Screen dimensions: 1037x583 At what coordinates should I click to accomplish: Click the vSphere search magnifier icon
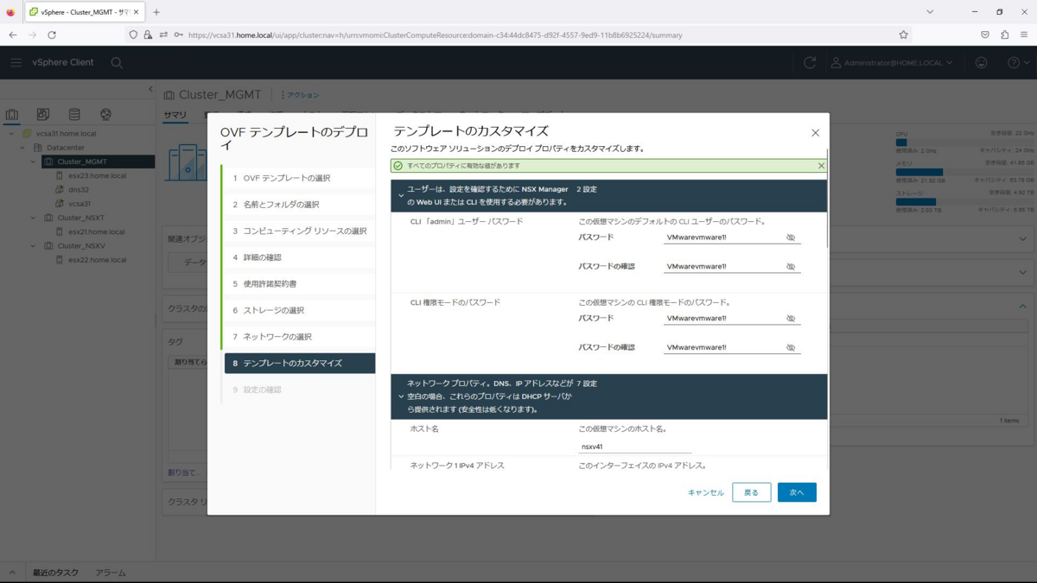click(x=117, y=62)
